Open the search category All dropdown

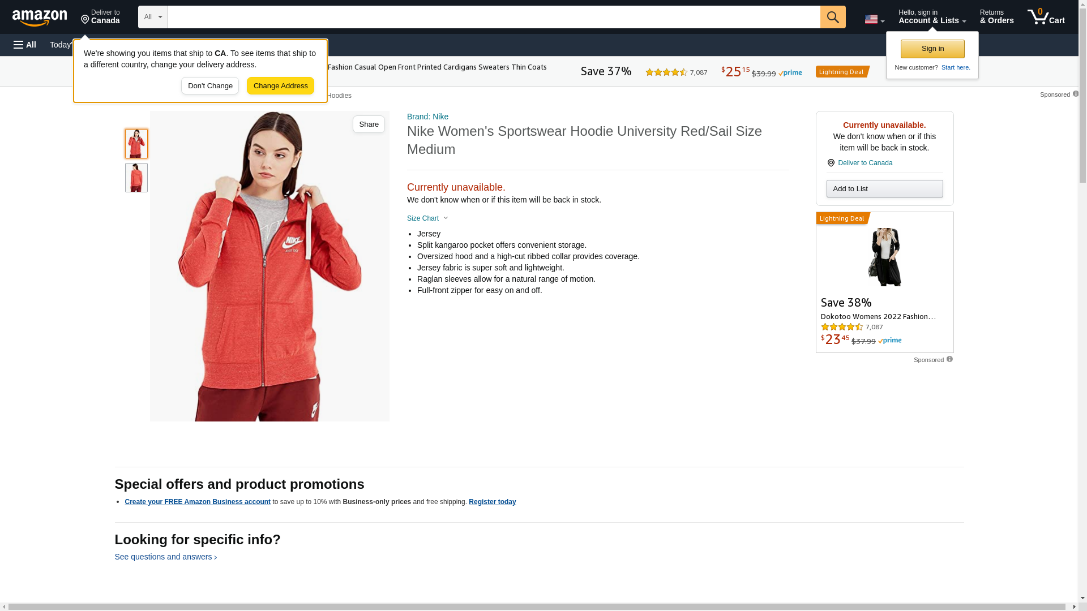[152, 17]
